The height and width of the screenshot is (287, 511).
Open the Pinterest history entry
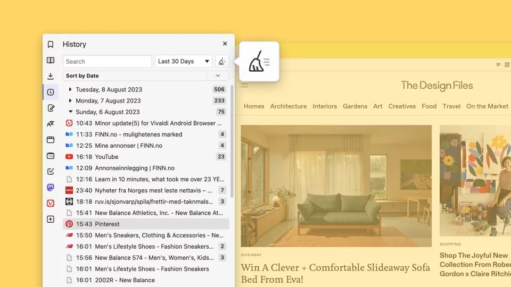point(107,224)
